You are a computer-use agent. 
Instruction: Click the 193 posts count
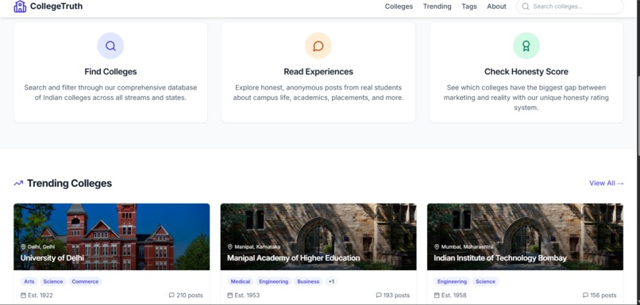(x=396, y=295)
